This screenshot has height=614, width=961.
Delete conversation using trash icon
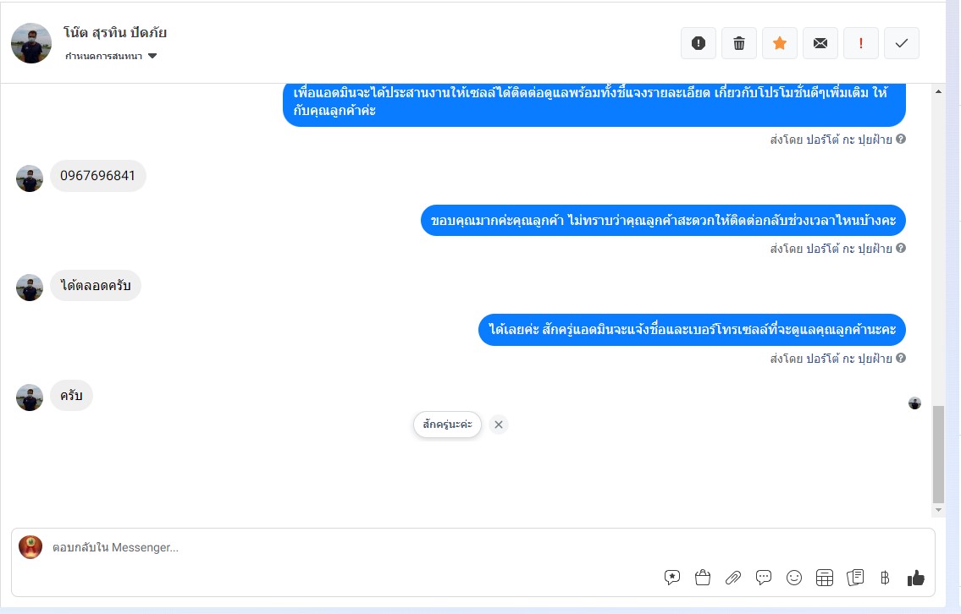click(739, 43)
